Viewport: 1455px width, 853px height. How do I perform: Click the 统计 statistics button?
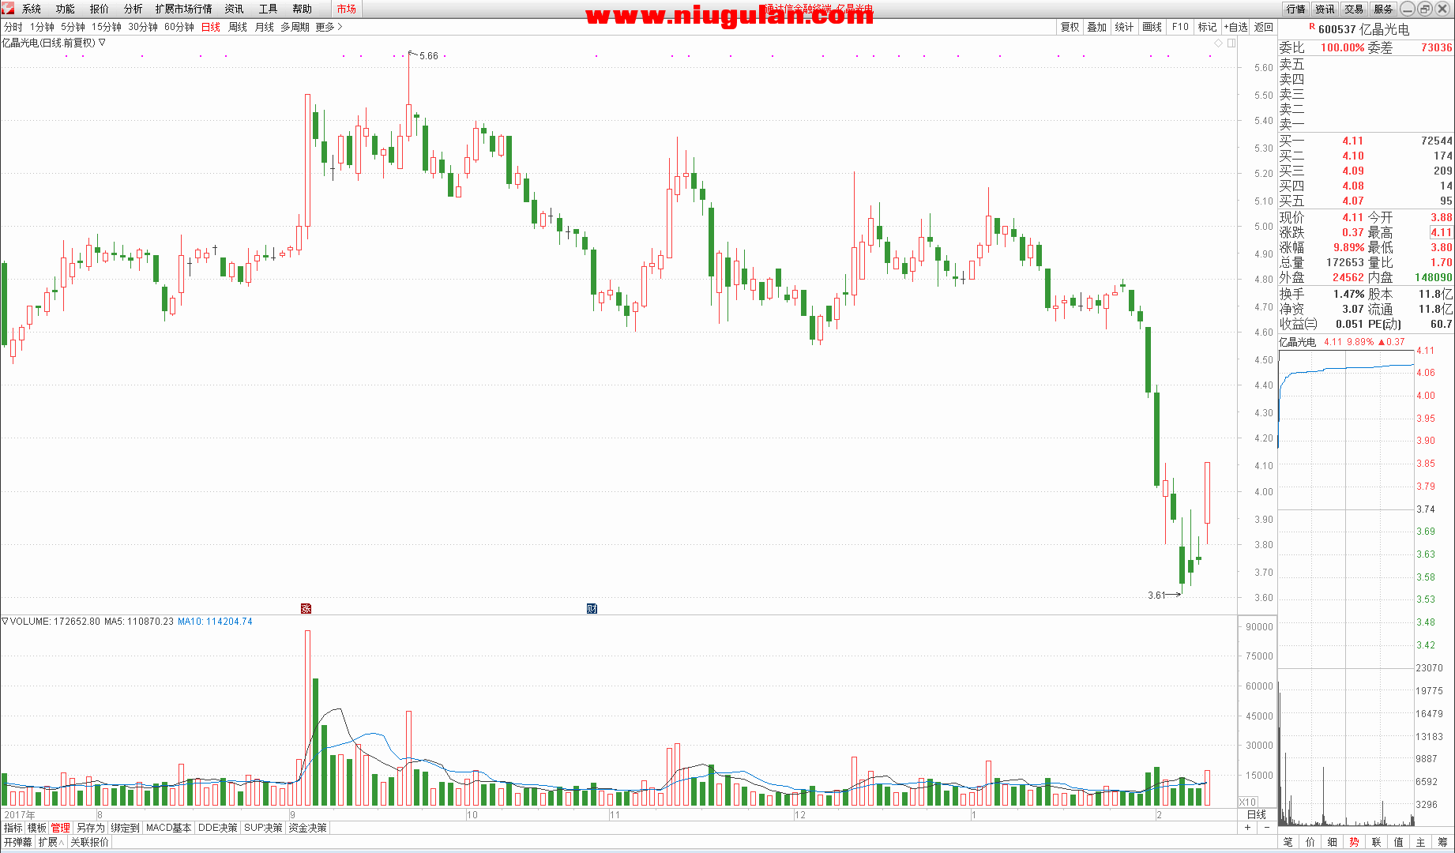[x=1124, y=27]
